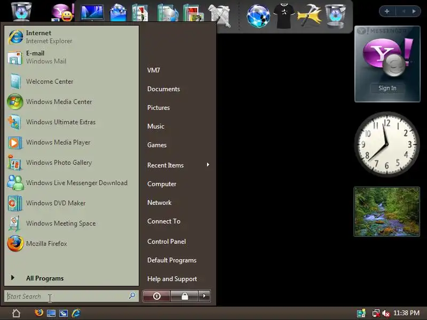427x320 pixels.
Task: Open Documents from Start menu
Action: click(x=163, y=89)
